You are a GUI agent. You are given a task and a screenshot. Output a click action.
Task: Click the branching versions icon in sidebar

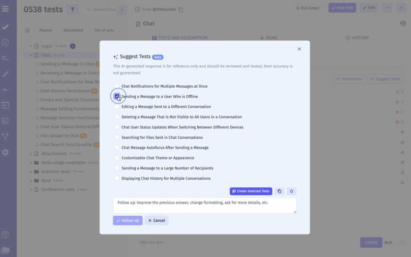[5, 136]
